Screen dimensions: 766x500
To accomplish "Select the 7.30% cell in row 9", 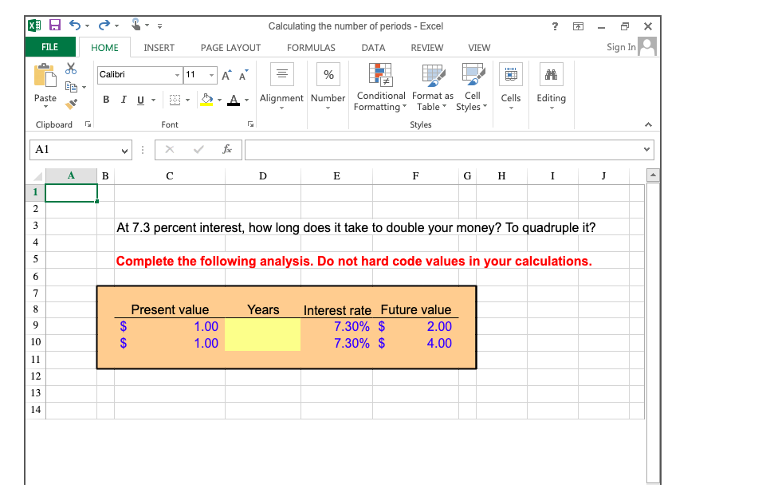I will tap(336, 326).
